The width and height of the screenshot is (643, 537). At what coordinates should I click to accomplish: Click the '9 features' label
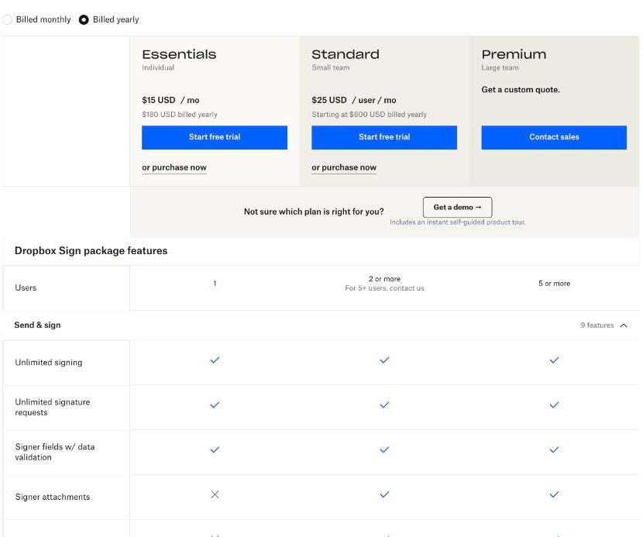pos(597,325)
